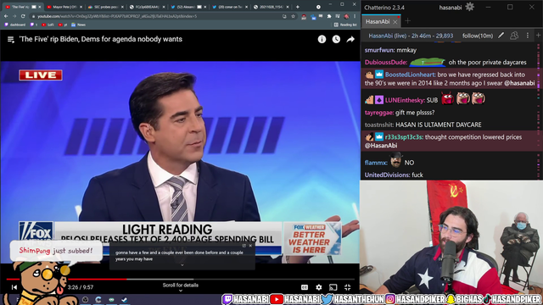The width and height of the screenshot is (543, 305).
Task: Click r33s3sp13c3s username in chat
Action: point(404,137)
